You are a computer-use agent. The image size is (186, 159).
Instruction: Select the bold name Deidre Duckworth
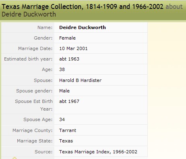[x=83, y=27]
